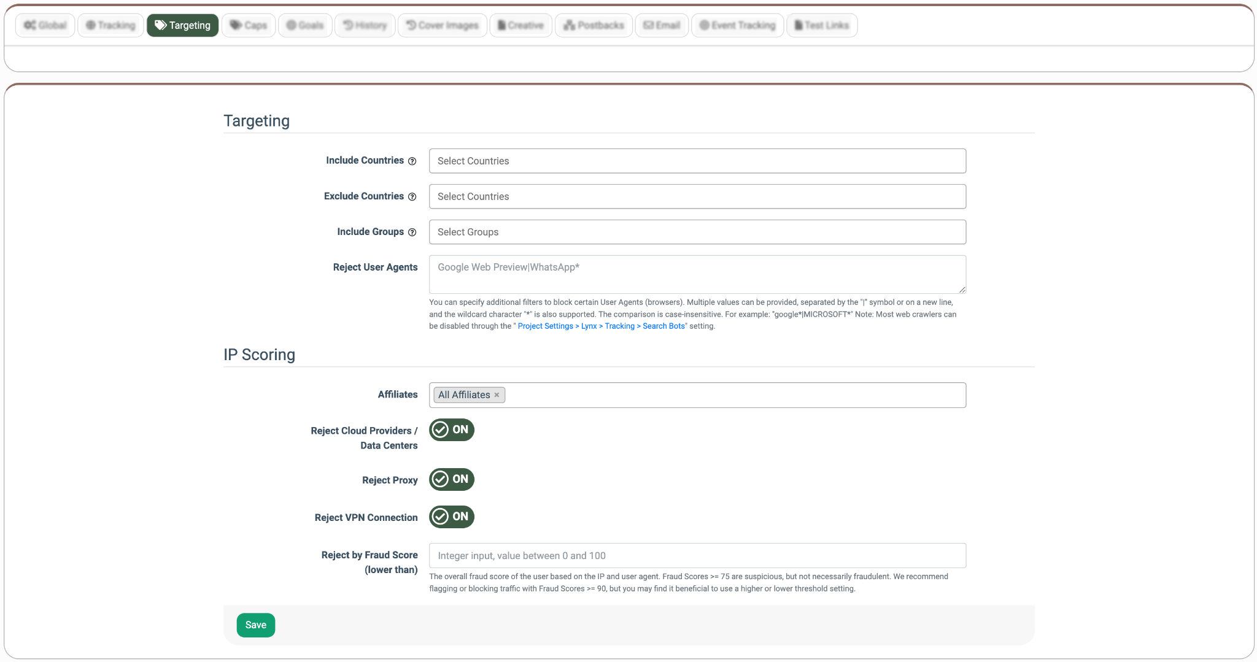The height and width of the screenshot is (662, 1257).
Task: Click the Include Countries help icon
Action: [x=412, y=161]
